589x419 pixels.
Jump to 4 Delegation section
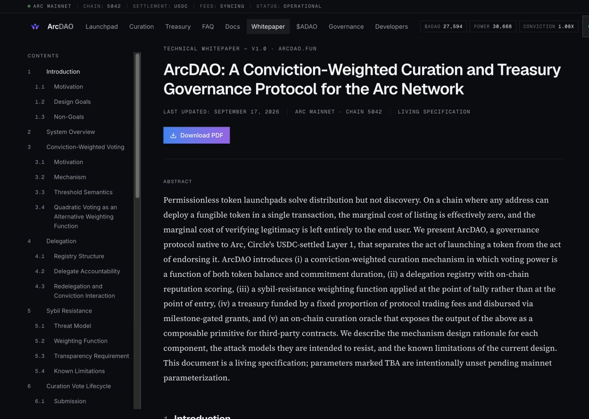coord(61,241)
